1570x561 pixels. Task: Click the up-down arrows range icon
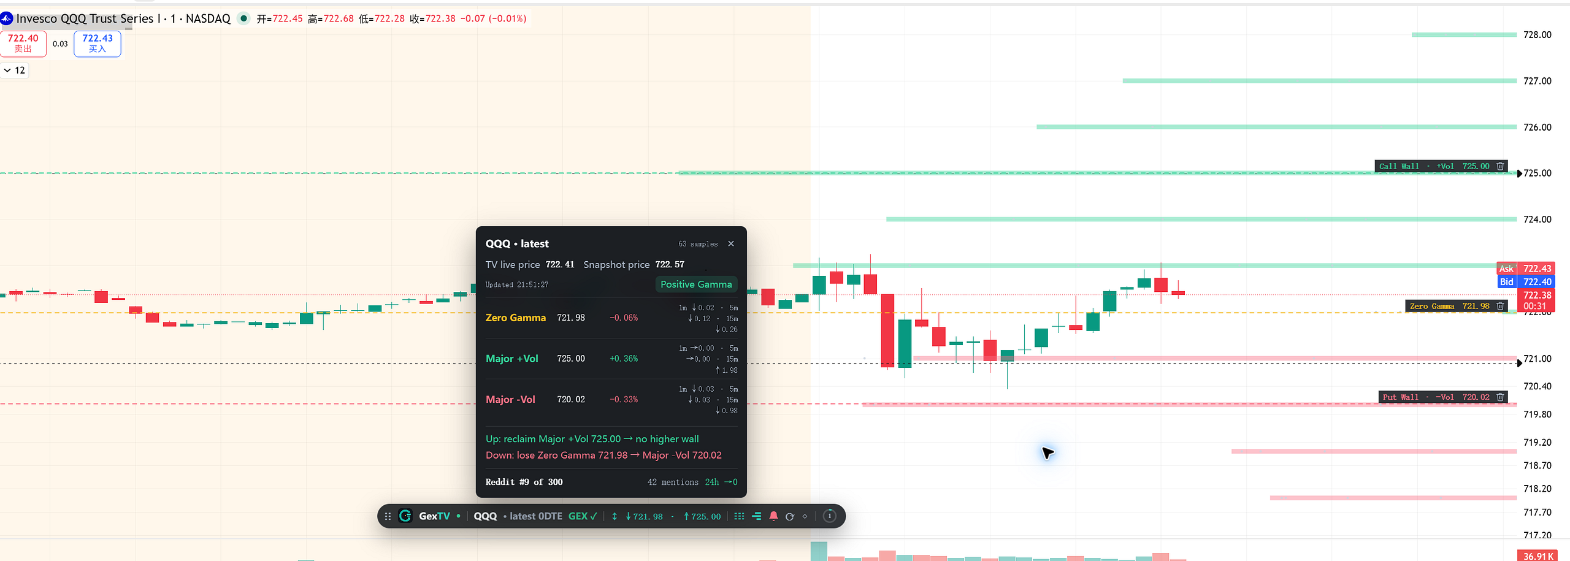click(x=615, y=516)
